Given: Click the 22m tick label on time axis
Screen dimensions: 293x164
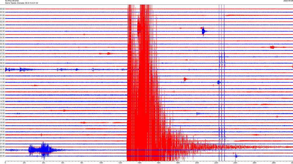Looking at the screenshot, I should (216, 163).
